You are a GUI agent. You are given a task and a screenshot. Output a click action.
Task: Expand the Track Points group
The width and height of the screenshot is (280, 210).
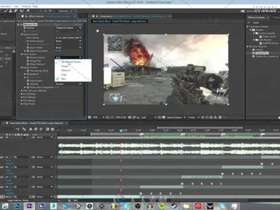(x=22, y=104)
